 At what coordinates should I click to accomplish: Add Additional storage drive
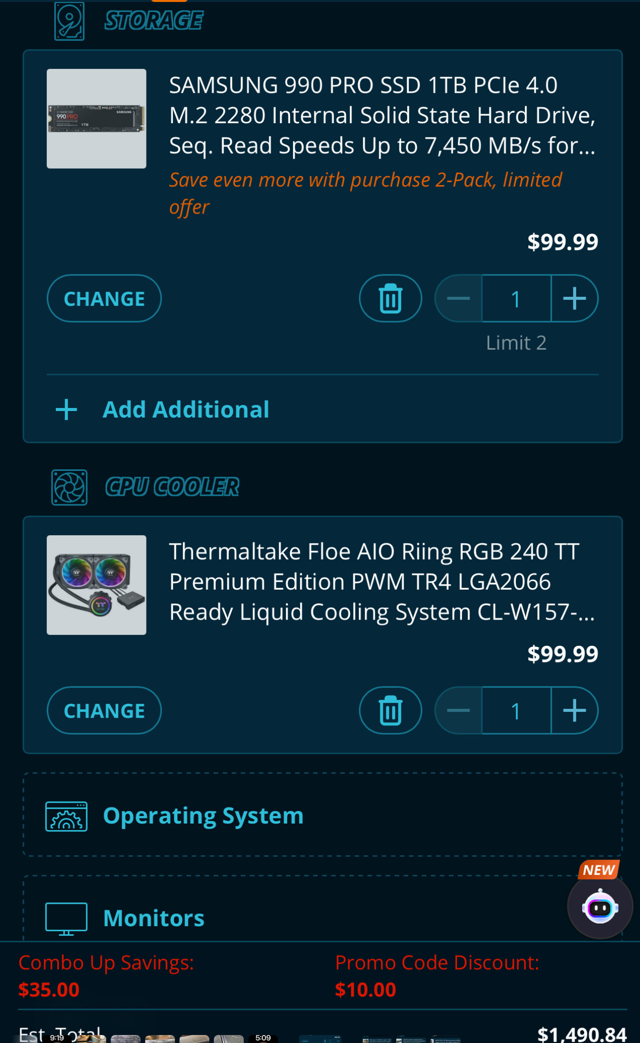[x=186, y=410]
